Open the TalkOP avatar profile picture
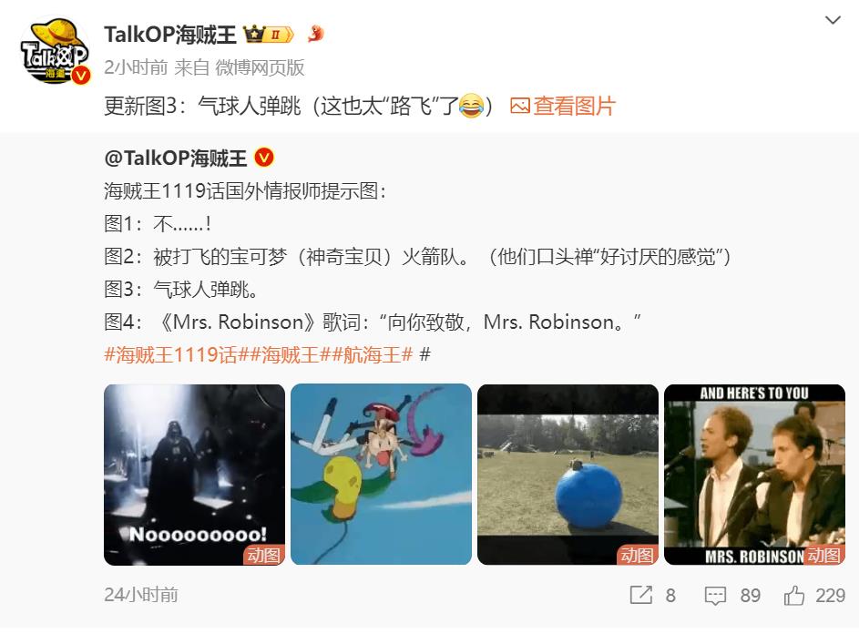The image size is (859, 634). point(55,51)
